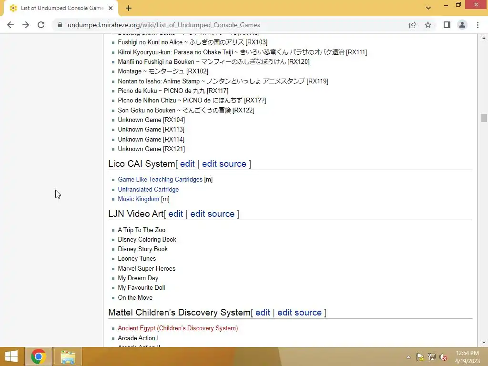
Task: Focus the address bar URL
Action: (164, 25)
